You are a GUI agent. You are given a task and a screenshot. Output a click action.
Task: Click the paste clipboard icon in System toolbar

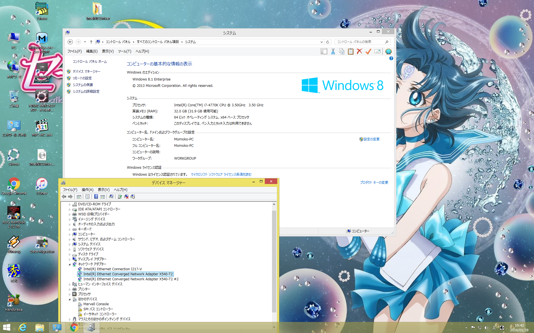(351, 51)
